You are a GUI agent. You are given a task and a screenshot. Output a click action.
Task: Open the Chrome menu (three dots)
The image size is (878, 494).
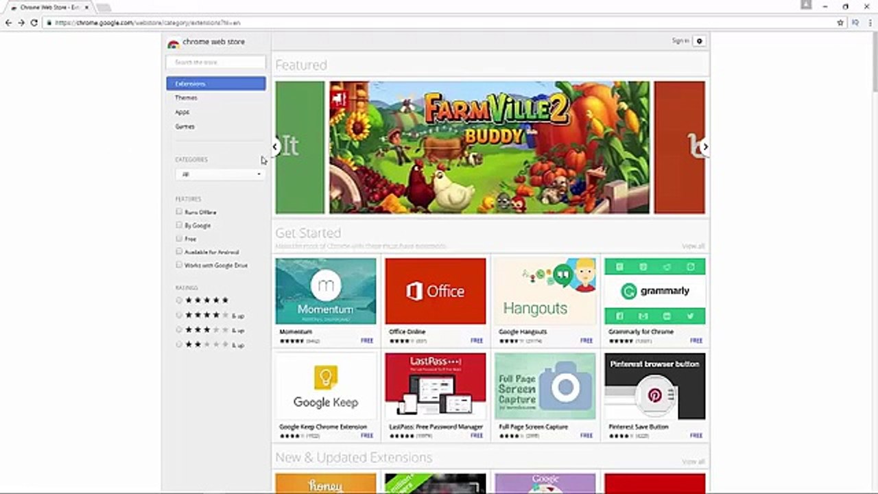[x=869, y=23]
